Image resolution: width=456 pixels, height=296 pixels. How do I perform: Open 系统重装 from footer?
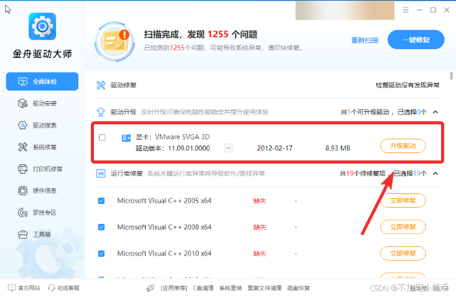coord(231,288)
